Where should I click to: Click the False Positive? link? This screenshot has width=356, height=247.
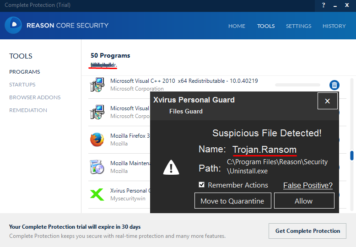click(307, 185)
